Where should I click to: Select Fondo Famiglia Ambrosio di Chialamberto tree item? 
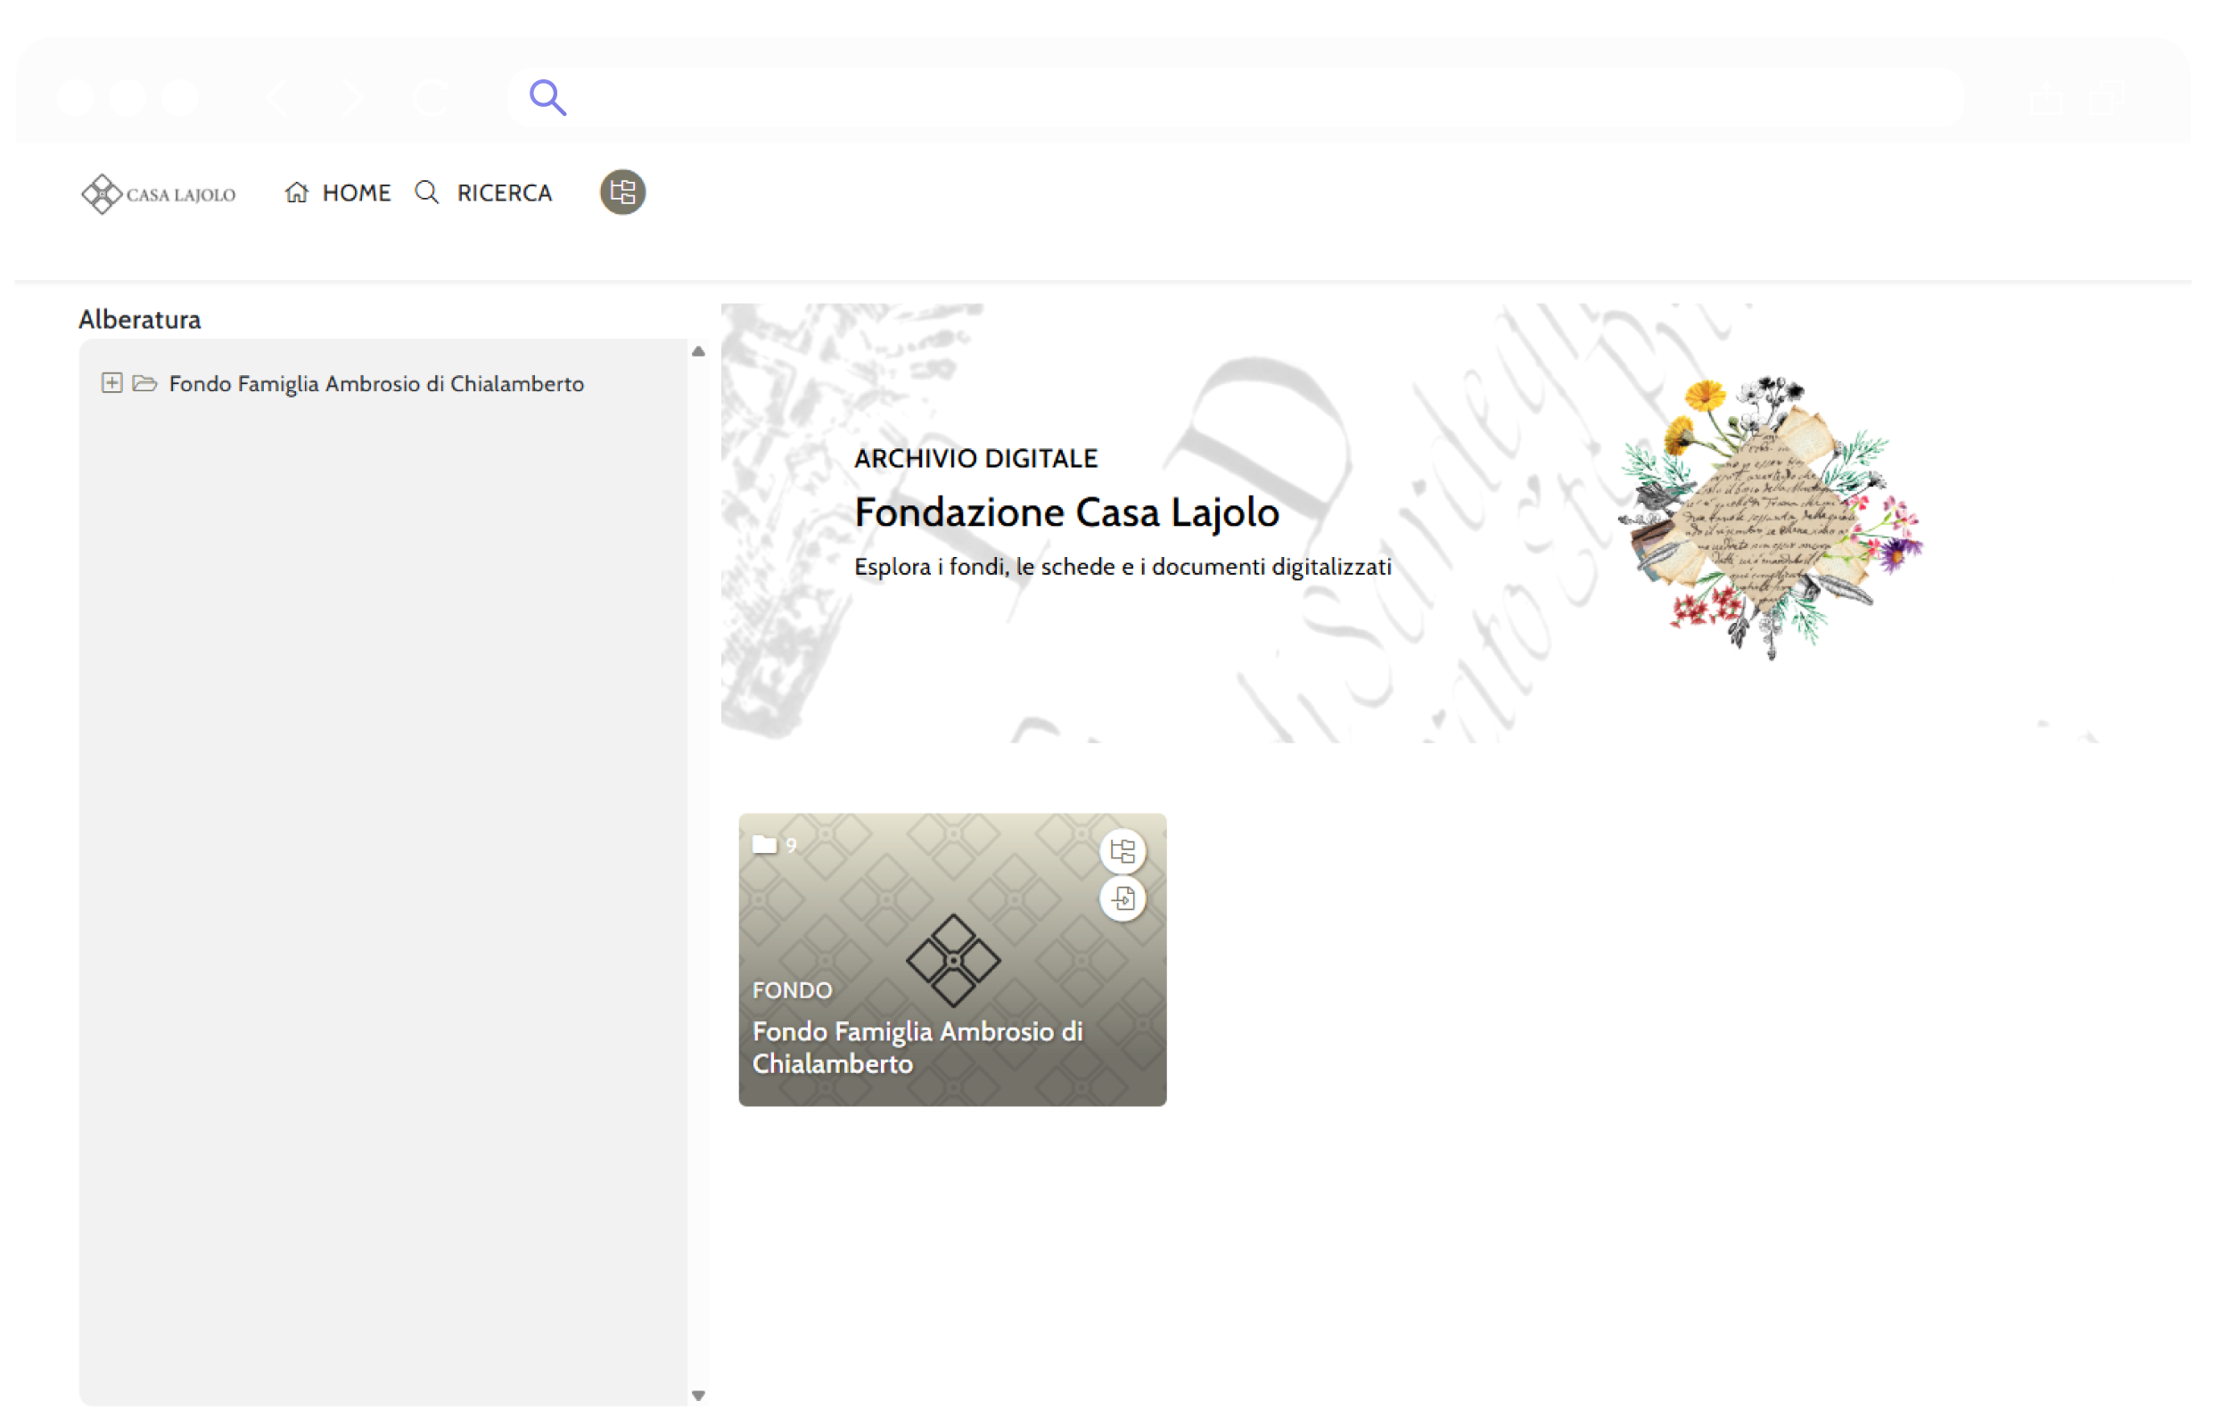(x=376, y=383)
